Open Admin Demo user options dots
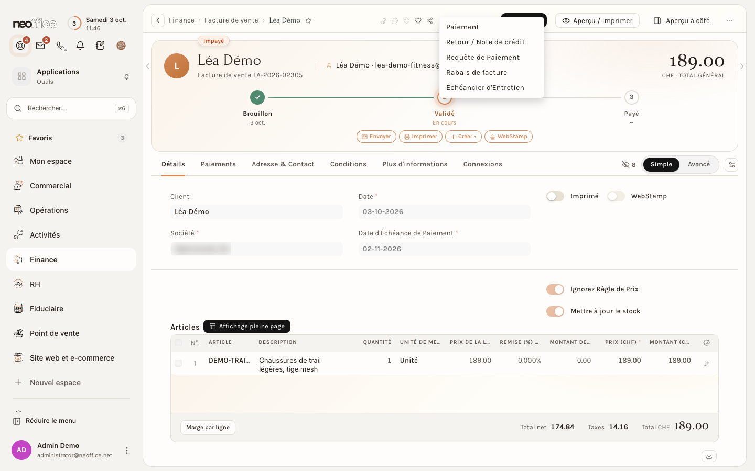The width and height of the screenshot is (755, 471). coord(126,451)
